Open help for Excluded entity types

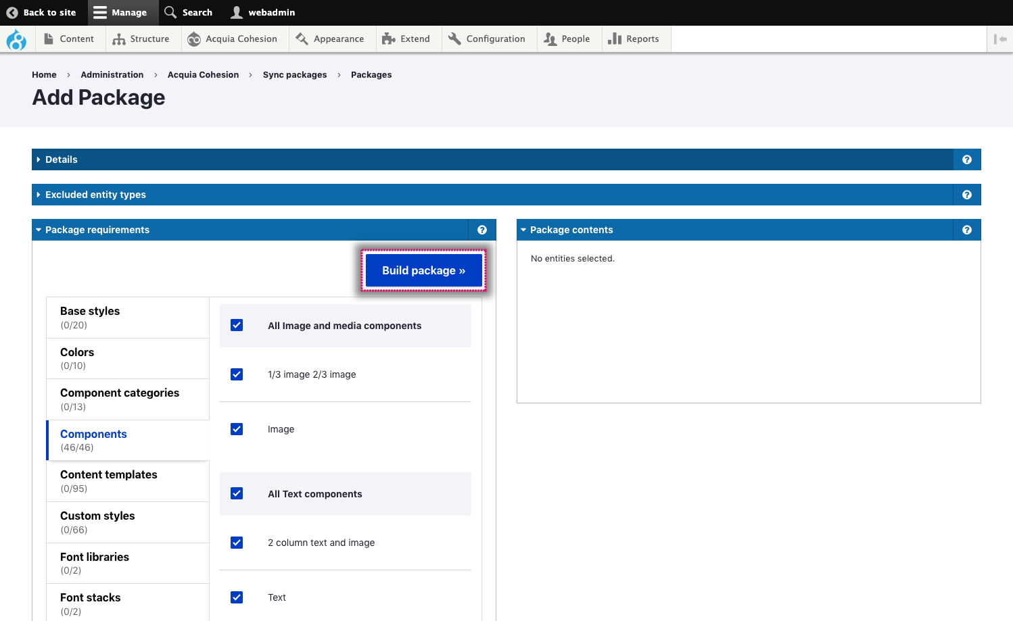coord(967,195)
